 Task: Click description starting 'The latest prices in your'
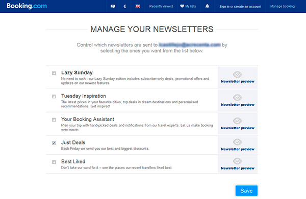point(130,104)
